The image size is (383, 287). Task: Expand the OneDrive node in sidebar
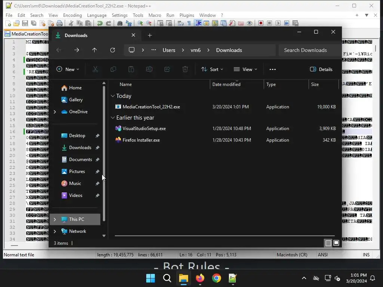pos(55,112)
